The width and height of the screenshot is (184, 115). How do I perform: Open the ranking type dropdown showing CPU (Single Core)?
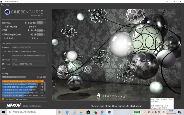[x=14, y=77]
